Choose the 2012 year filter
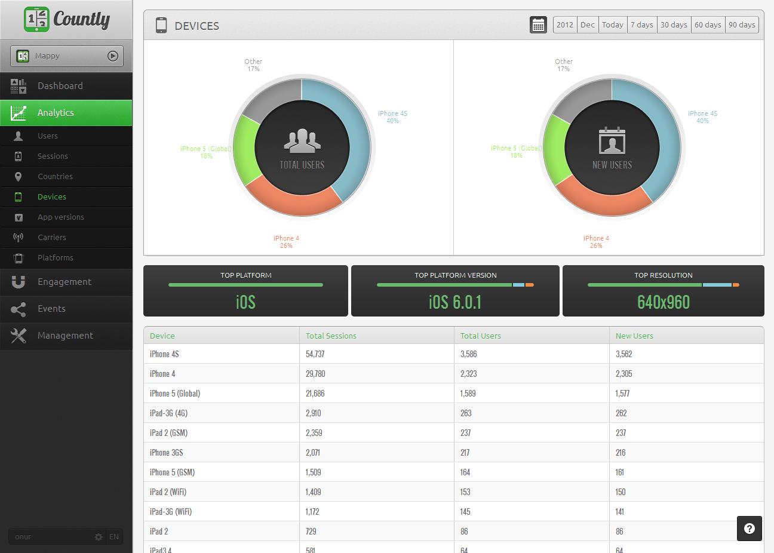Image resolution: width=774 pixels, height=553 pixels. (565, 24)
